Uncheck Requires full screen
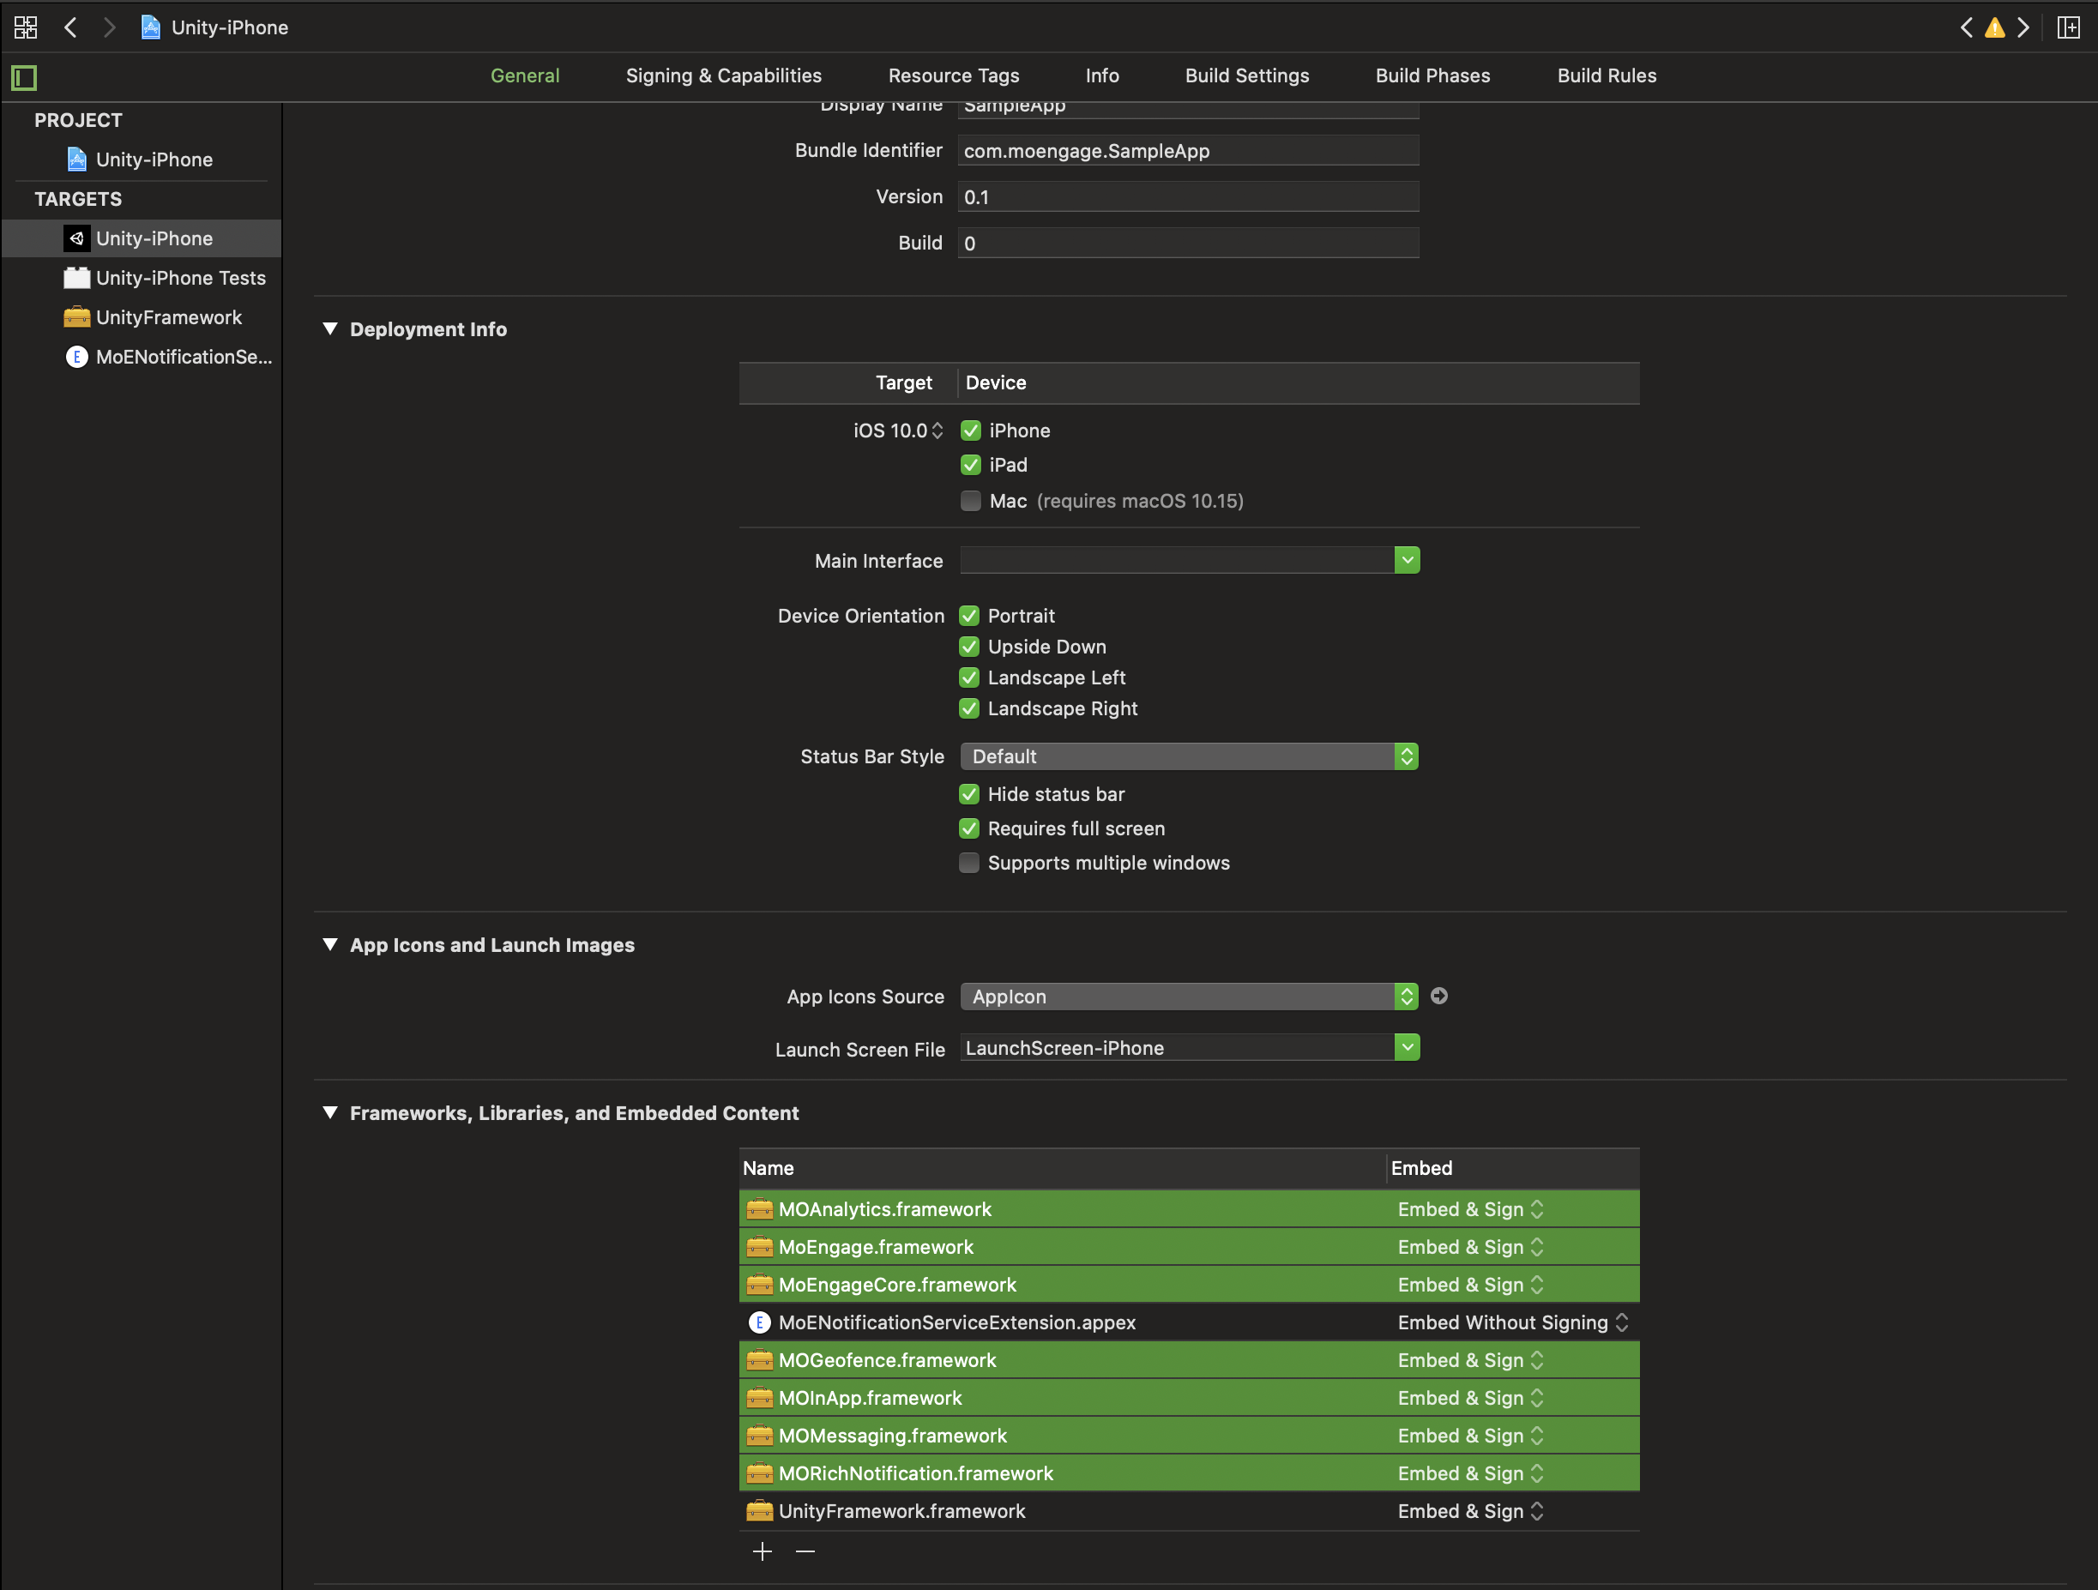This screenshot has width=2098, height=1590. pyautogui.click(x=969, y=828)
